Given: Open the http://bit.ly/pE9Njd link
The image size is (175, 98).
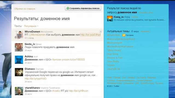Looking at the screenshot, I should point(90,35).
